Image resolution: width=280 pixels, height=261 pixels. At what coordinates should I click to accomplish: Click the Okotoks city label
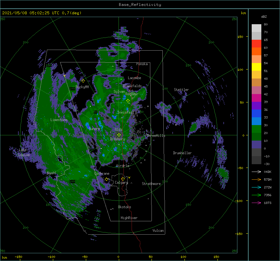[x=124, y=207]
